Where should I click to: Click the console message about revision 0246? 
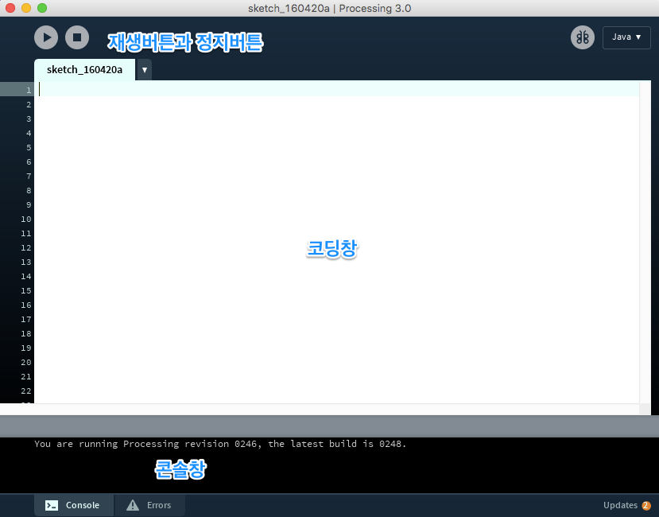click(220, 444)
